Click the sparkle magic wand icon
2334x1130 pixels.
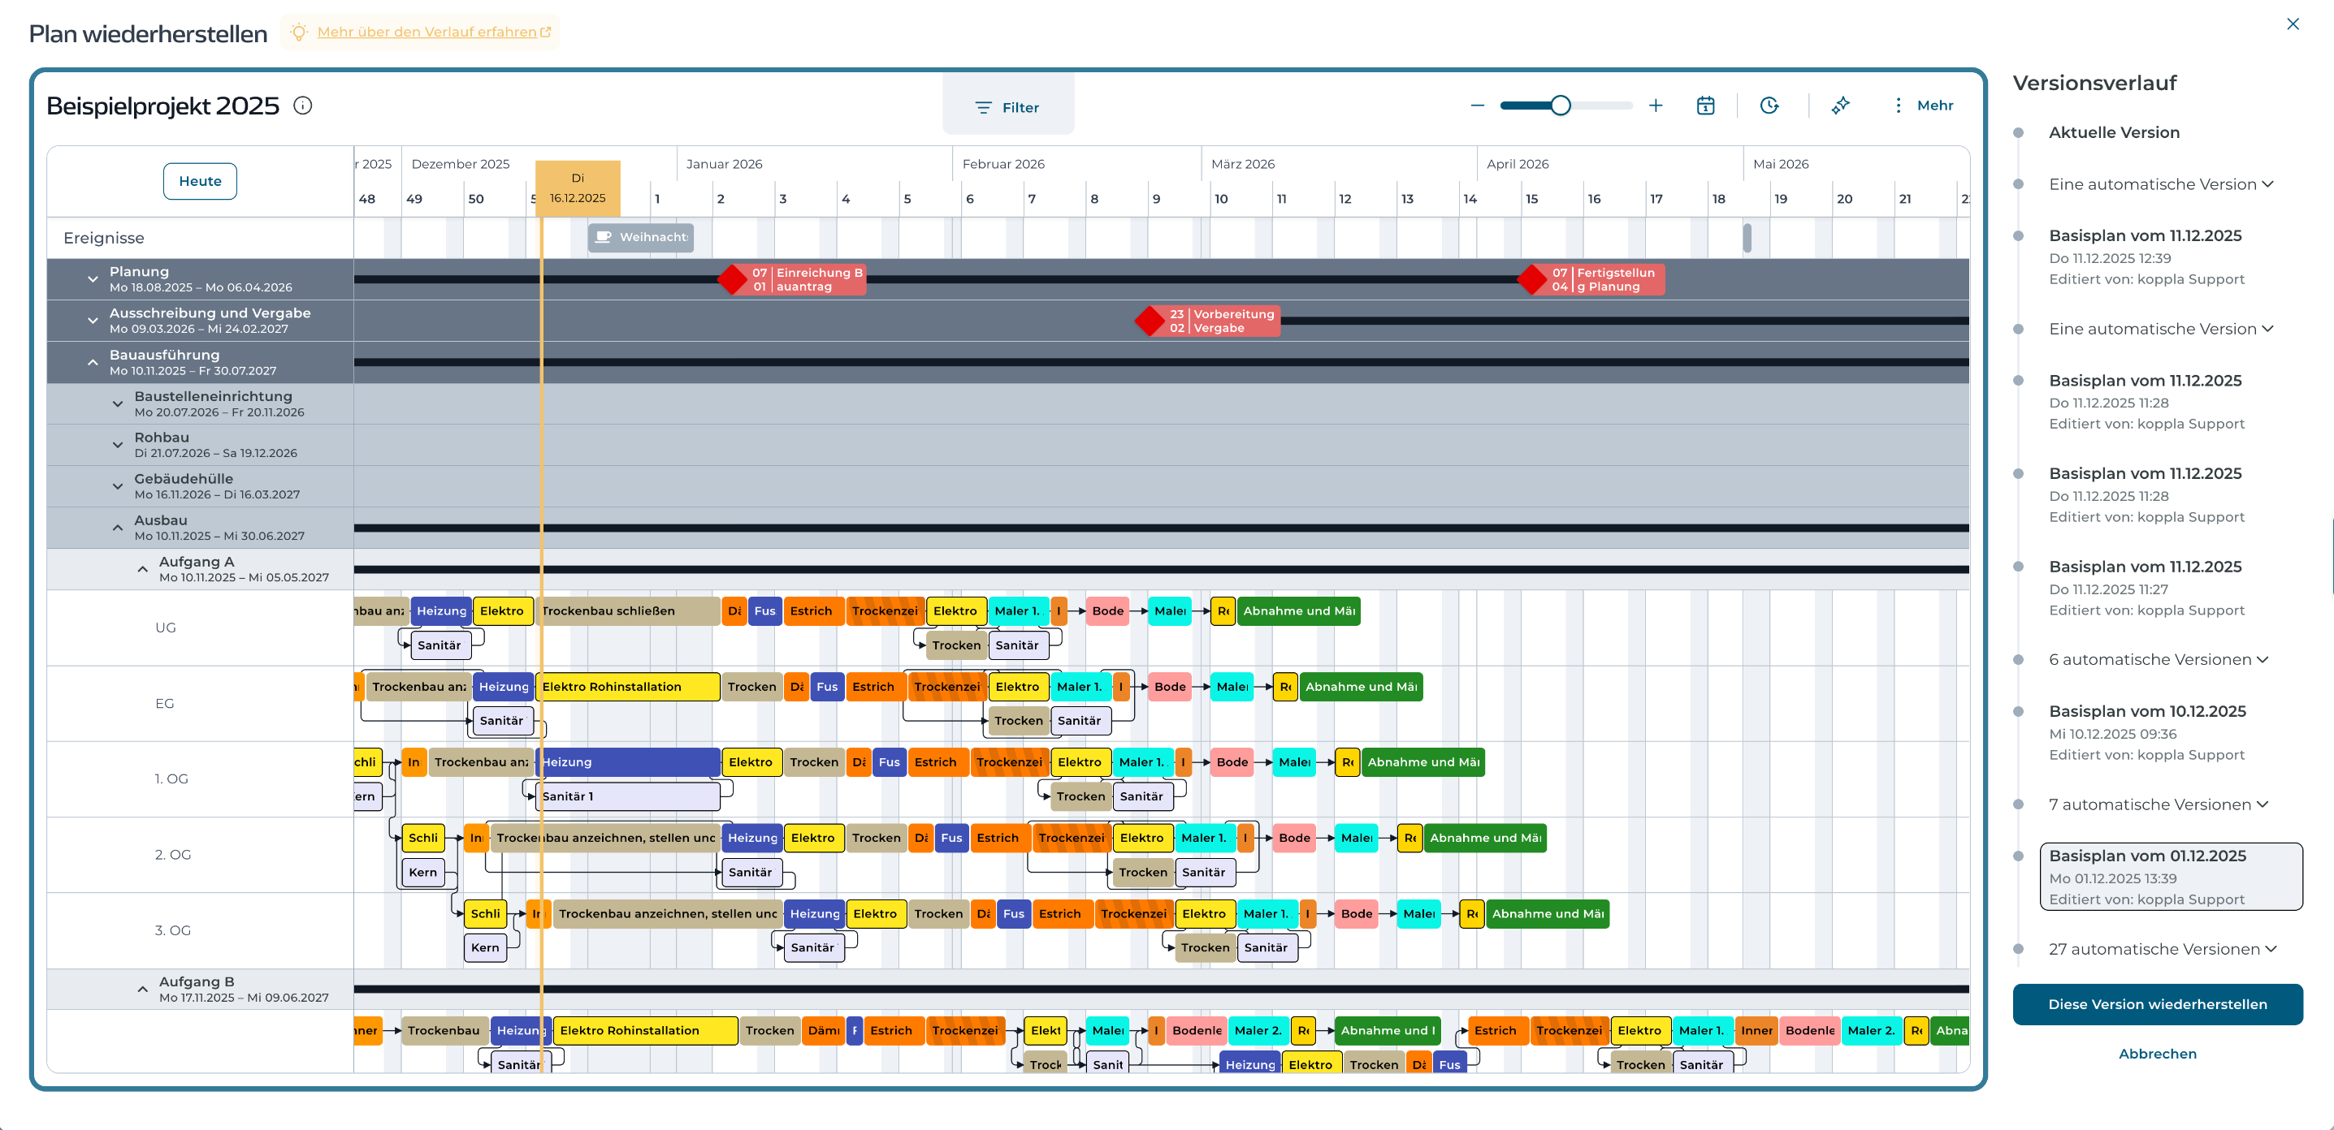coord(1840,106)
